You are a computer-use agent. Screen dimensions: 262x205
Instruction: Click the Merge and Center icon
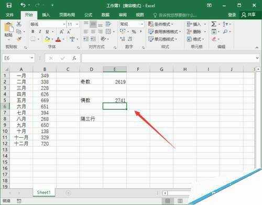coord(108,32)
